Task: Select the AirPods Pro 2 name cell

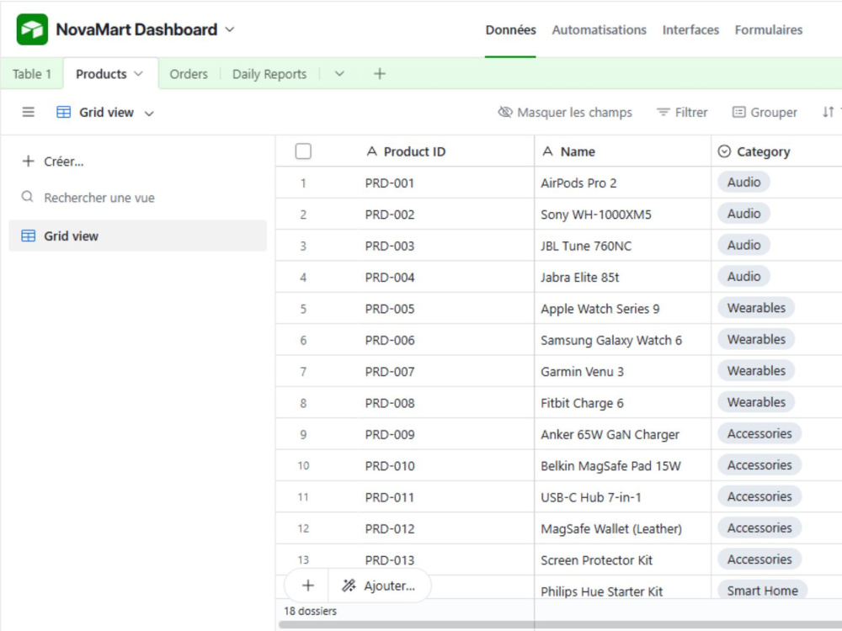Action: 623,183
